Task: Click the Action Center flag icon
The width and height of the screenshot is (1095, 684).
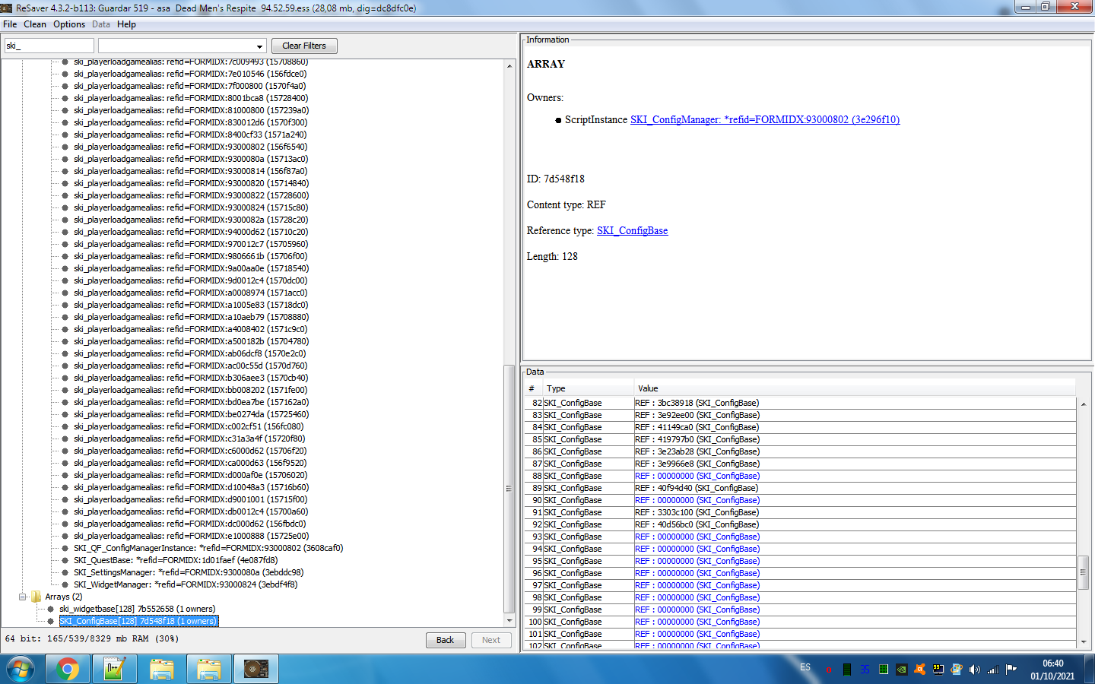Action: [x=1011, y=670]
